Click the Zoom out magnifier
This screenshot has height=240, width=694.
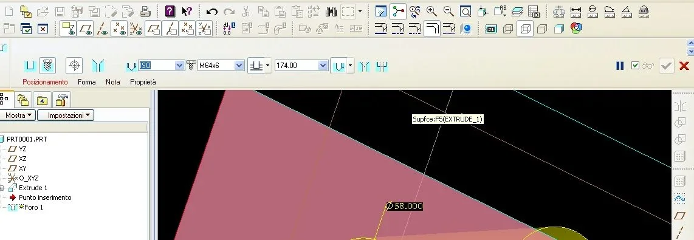tap(448, 12)
